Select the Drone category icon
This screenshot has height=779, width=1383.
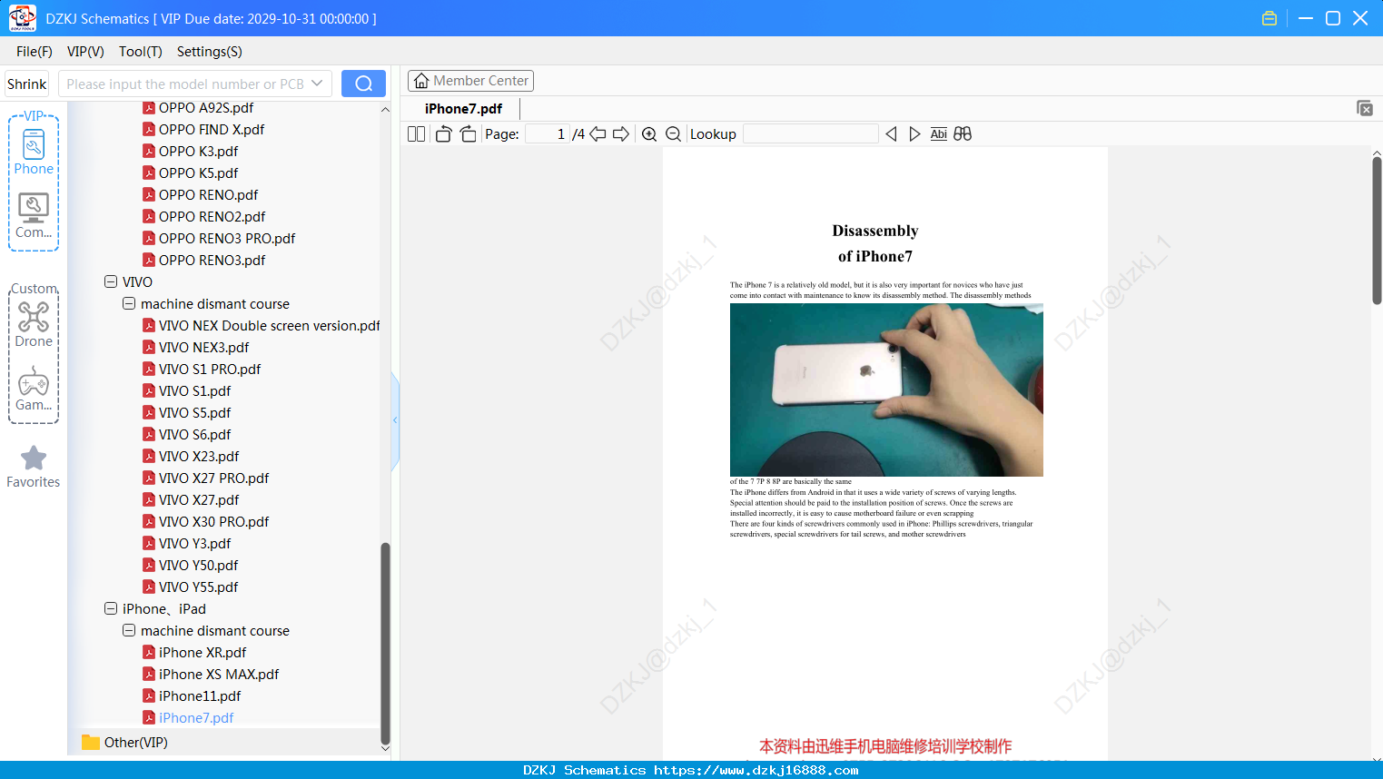pos(34,324)
